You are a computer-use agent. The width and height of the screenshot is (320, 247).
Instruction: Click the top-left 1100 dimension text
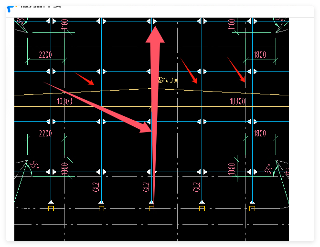tap(64, 24)
